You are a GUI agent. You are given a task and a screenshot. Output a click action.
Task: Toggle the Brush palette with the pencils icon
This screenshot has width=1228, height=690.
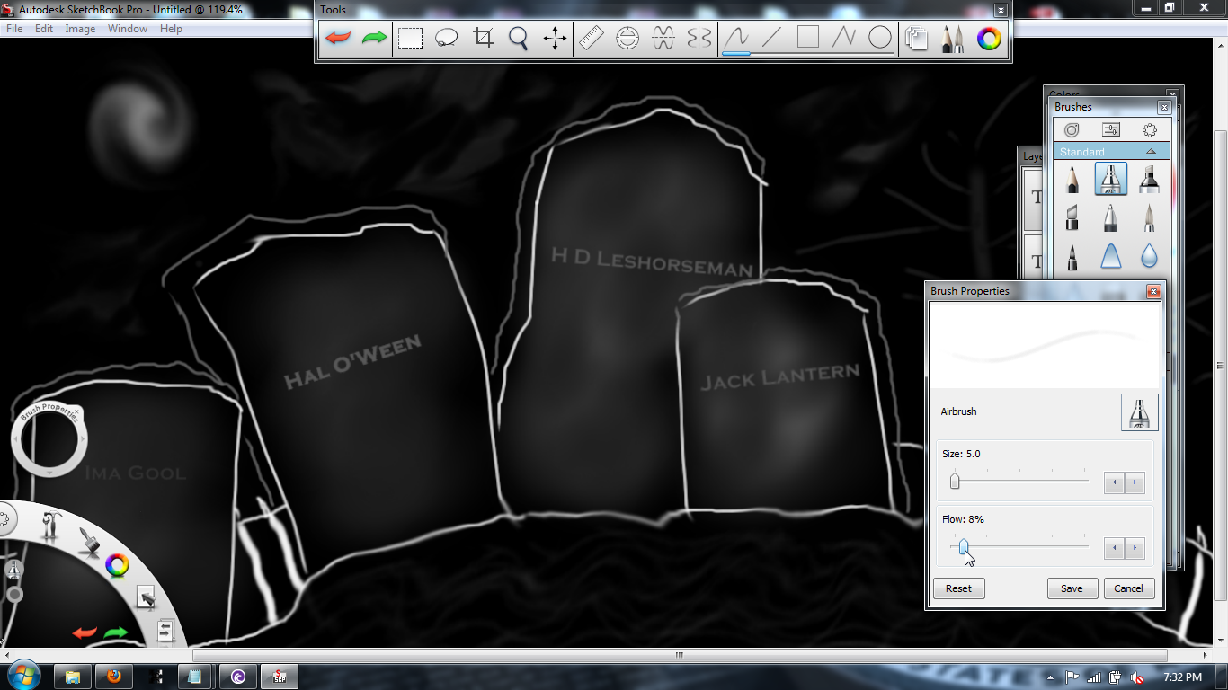[x=953, y=38]
